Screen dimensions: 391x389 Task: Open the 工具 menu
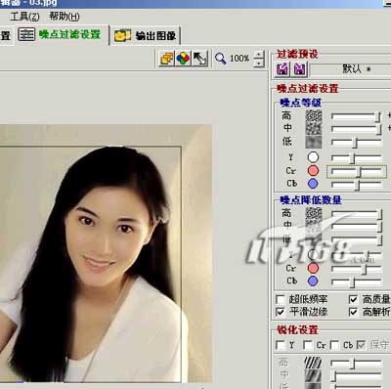24,17
